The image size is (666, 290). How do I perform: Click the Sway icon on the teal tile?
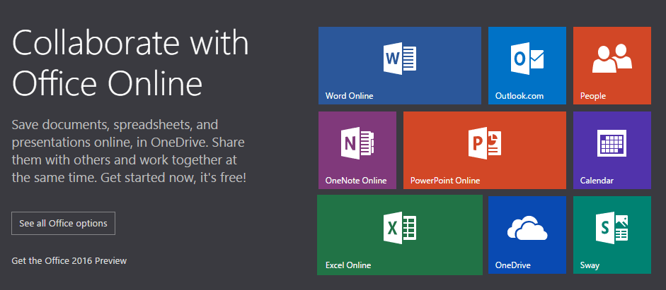(612, 228)
